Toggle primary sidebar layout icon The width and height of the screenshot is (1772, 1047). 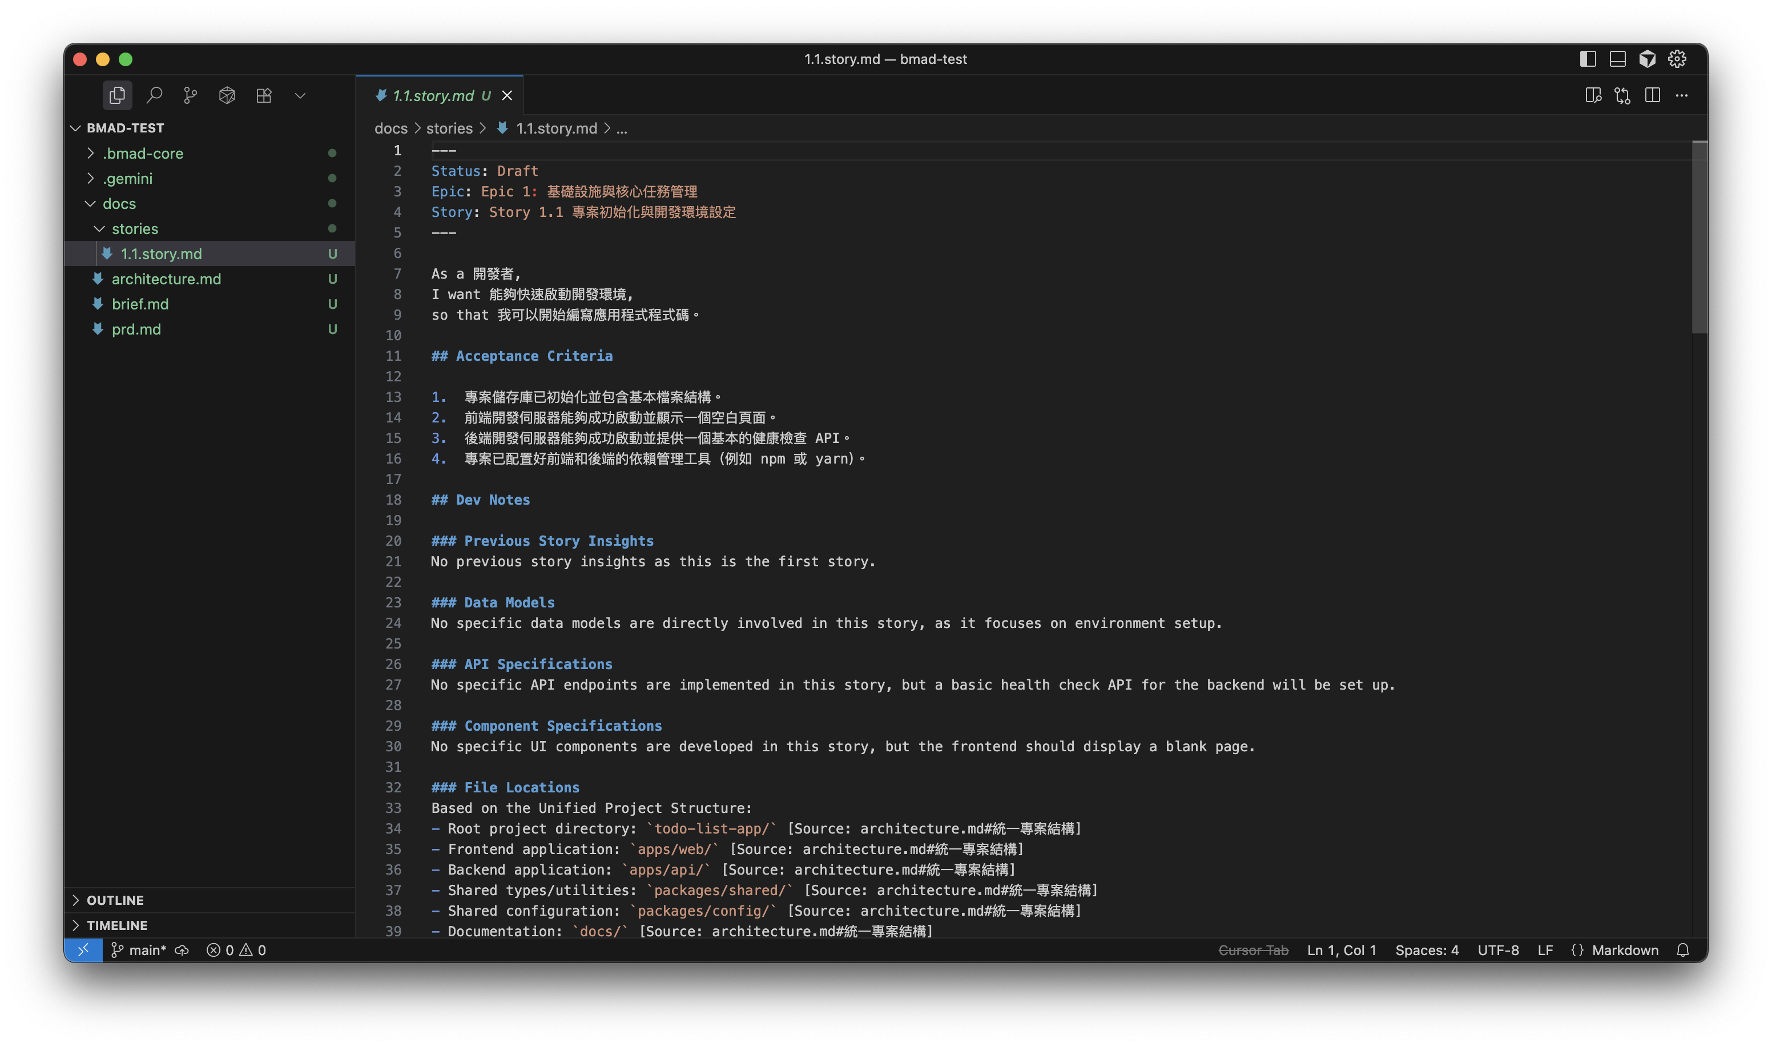(x=1587, y=59)
